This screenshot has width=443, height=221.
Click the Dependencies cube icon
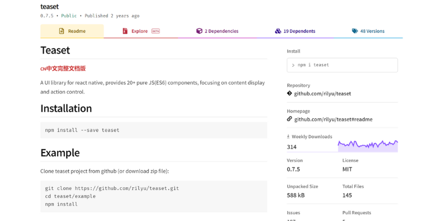click(x=199, y=31)
